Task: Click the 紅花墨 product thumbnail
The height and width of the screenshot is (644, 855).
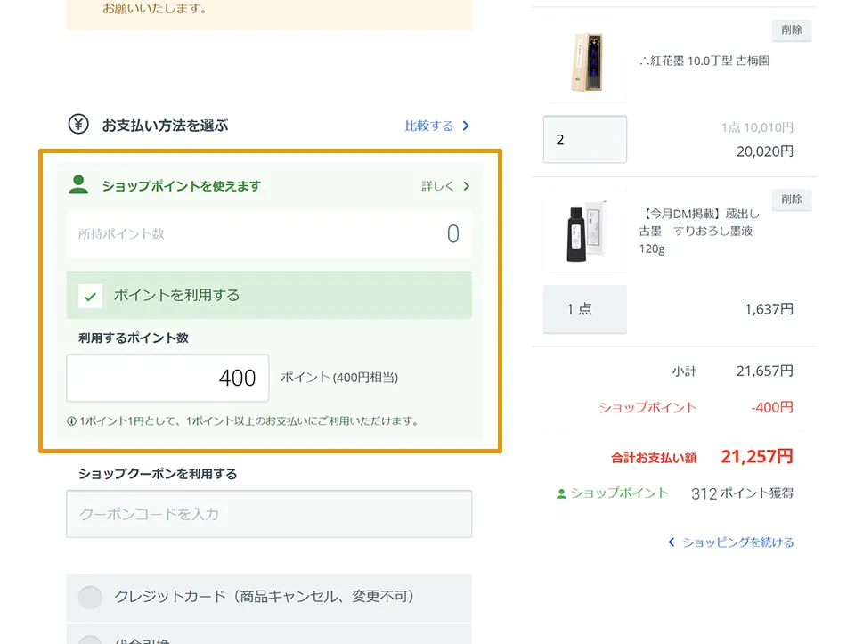Action: tap(583, 61)
